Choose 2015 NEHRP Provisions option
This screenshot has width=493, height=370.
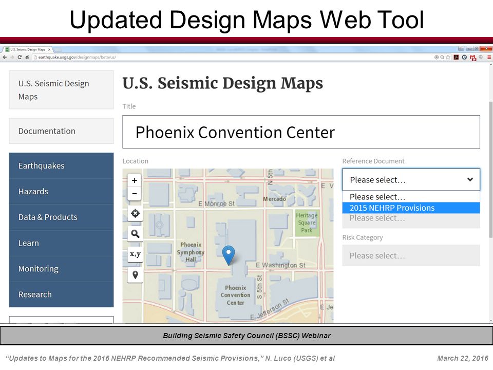(x=411, y=208)
